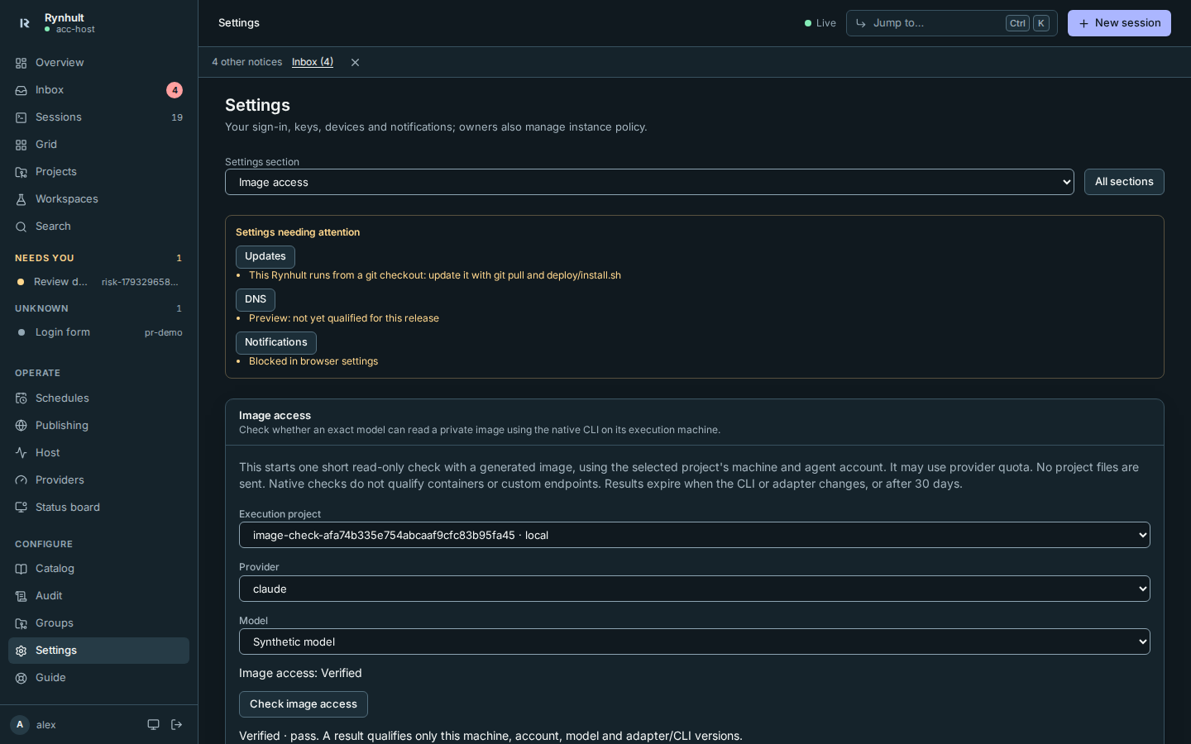The width and height of the screenshot is (1191, 744).
Task: Click the 'Image access: Verified' status text
Action: [x=300, y=673]
